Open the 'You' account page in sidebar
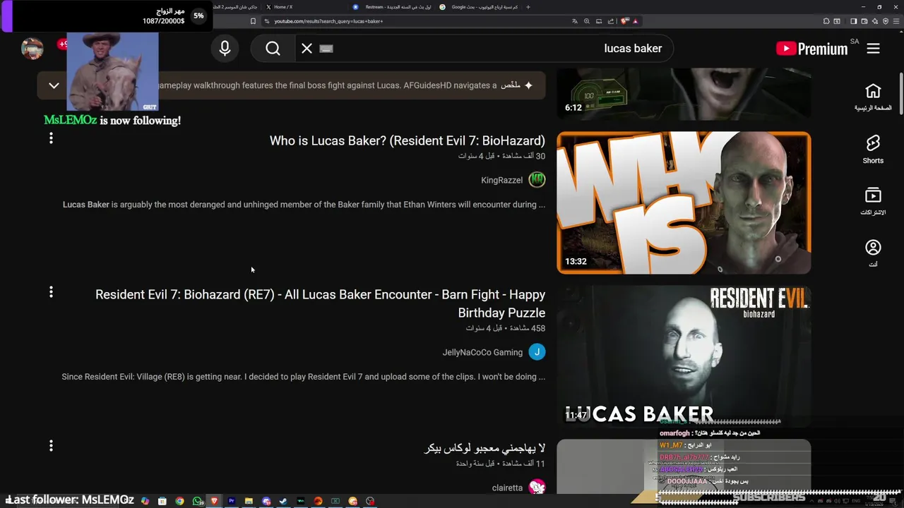The image size is (904, 508). 873,253
